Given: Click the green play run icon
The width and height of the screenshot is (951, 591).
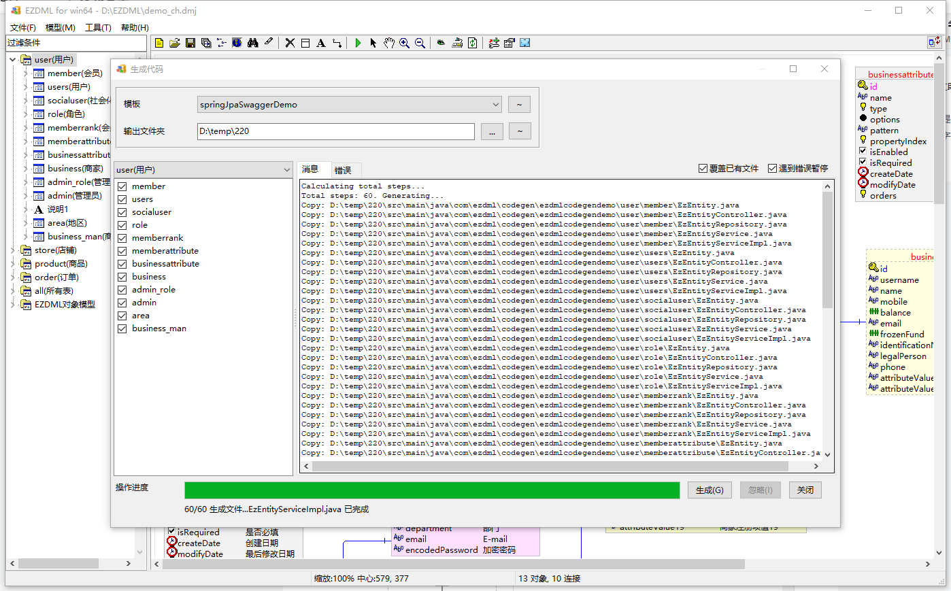Looking at the screenshot, I should click(358, 43).
